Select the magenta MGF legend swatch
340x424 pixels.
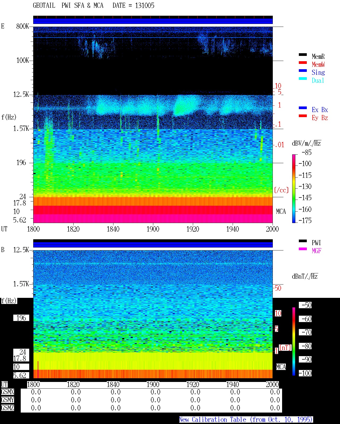point(303,249)
